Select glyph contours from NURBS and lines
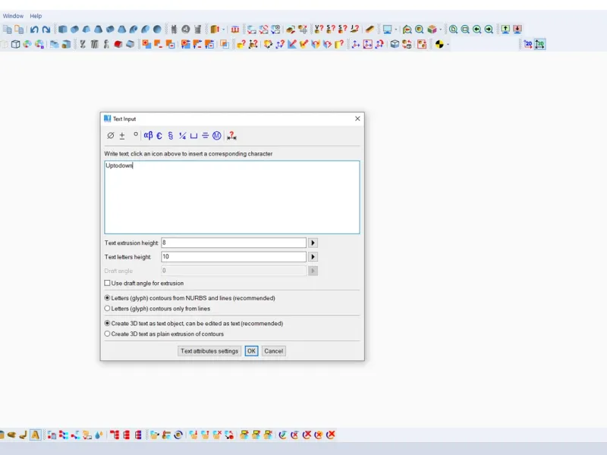The width and height of the screenshot is (607, 455). 107,298
